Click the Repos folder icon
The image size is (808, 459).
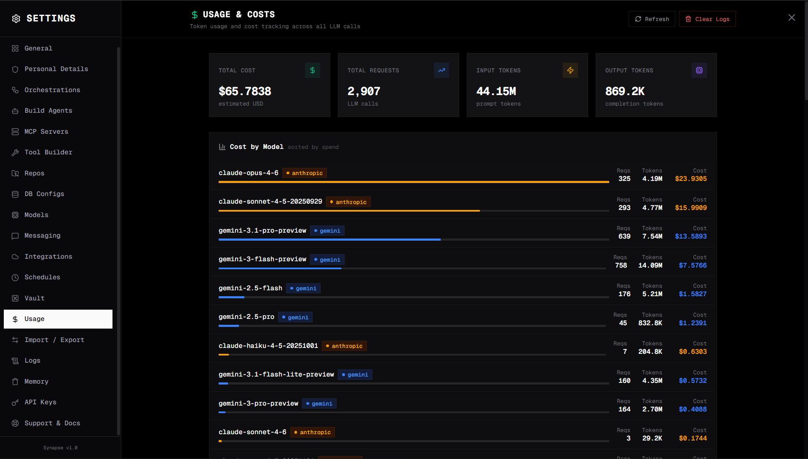coord(15,173)
